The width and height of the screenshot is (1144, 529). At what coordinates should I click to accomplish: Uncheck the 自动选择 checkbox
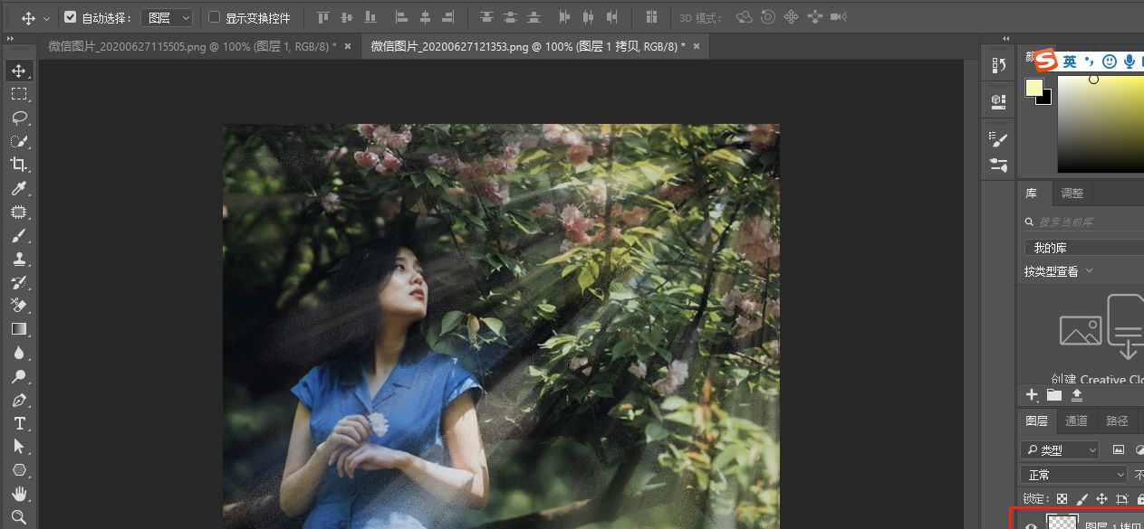tap(71, 17)
